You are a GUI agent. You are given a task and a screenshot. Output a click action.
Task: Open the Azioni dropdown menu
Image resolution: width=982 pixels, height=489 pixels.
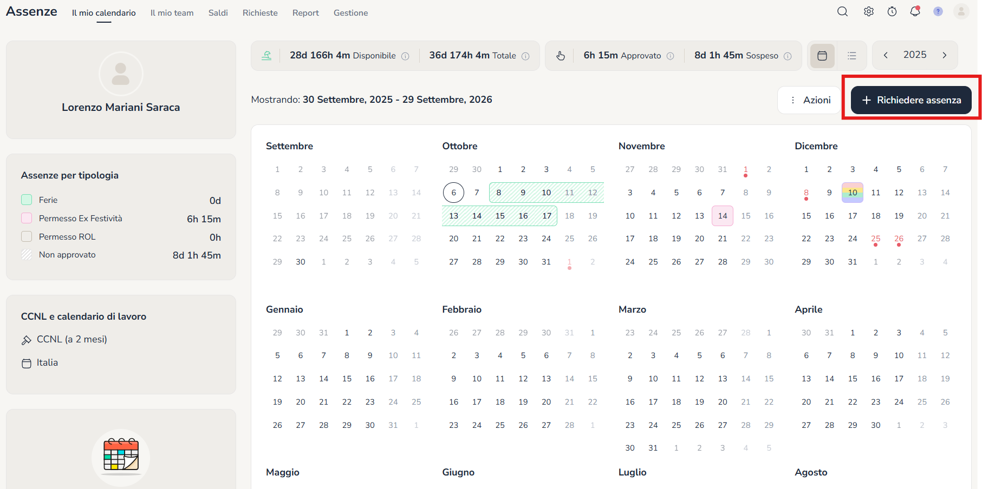[x=809, y=100]
